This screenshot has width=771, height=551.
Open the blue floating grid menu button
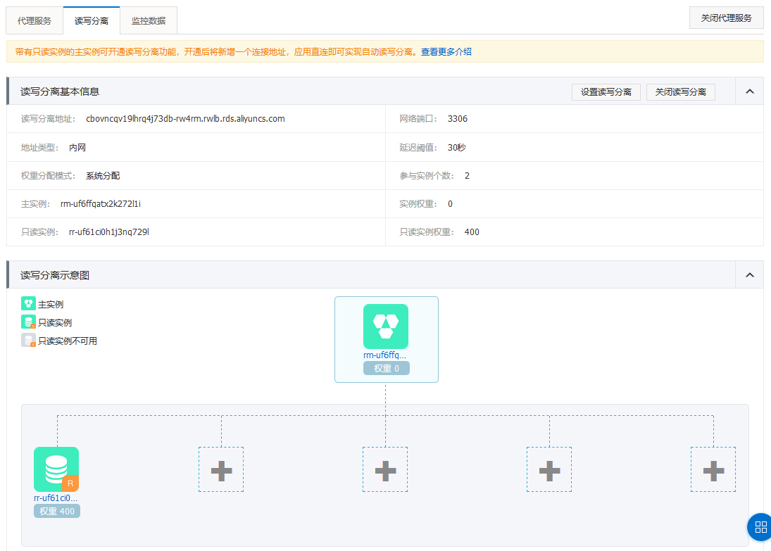click(x=760, y=526)
